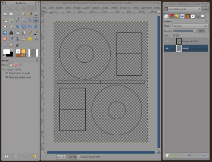This screenshot has height=162, width=212.
Task: Choose 'Pick a layer or guide' option
Action: (18, 73)
